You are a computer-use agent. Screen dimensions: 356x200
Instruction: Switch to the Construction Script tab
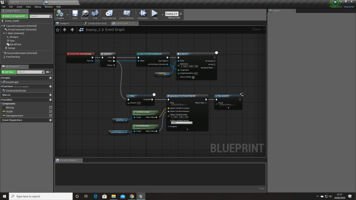[x=97, y=24]
